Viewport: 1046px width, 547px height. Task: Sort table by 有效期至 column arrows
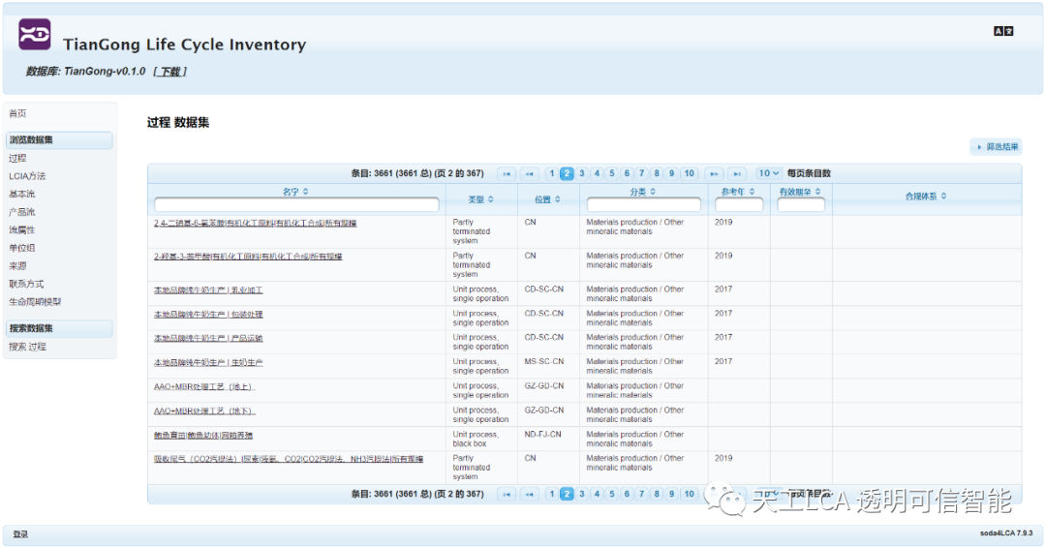click(x=817, y=192)
